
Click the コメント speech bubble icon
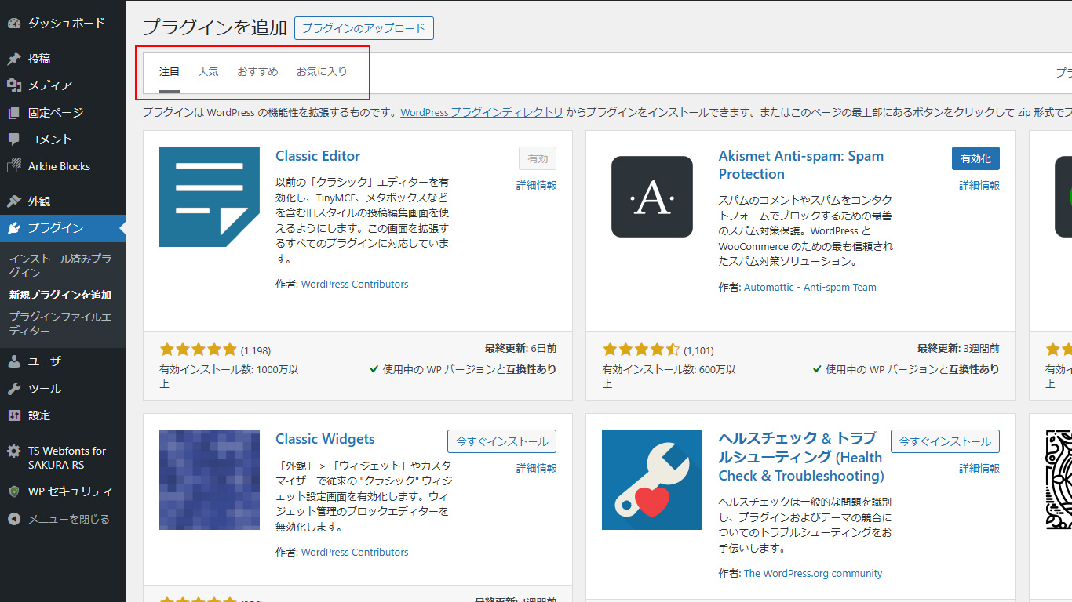14,140
